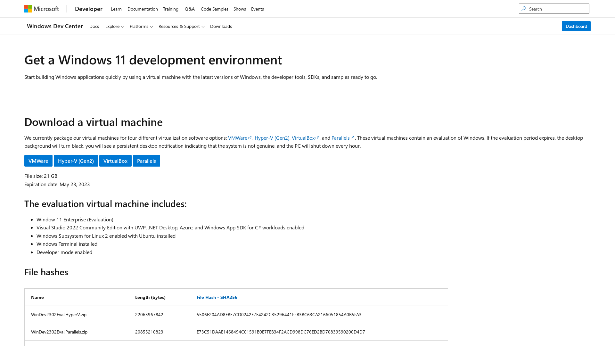Expand the Explore dropdown menu

115,26
